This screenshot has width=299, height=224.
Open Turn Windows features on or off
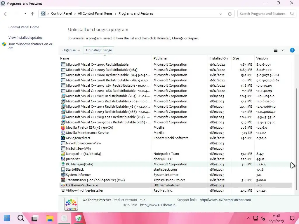(x=30, y=46)
